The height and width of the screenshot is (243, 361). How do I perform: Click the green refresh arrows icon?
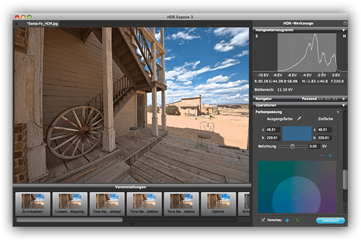pos(298,221)
